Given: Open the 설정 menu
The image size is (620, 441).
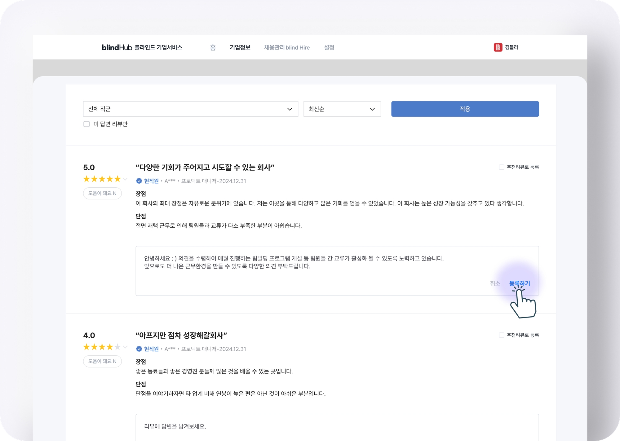Looking at the screenshot, I should [x=329, y=47].
